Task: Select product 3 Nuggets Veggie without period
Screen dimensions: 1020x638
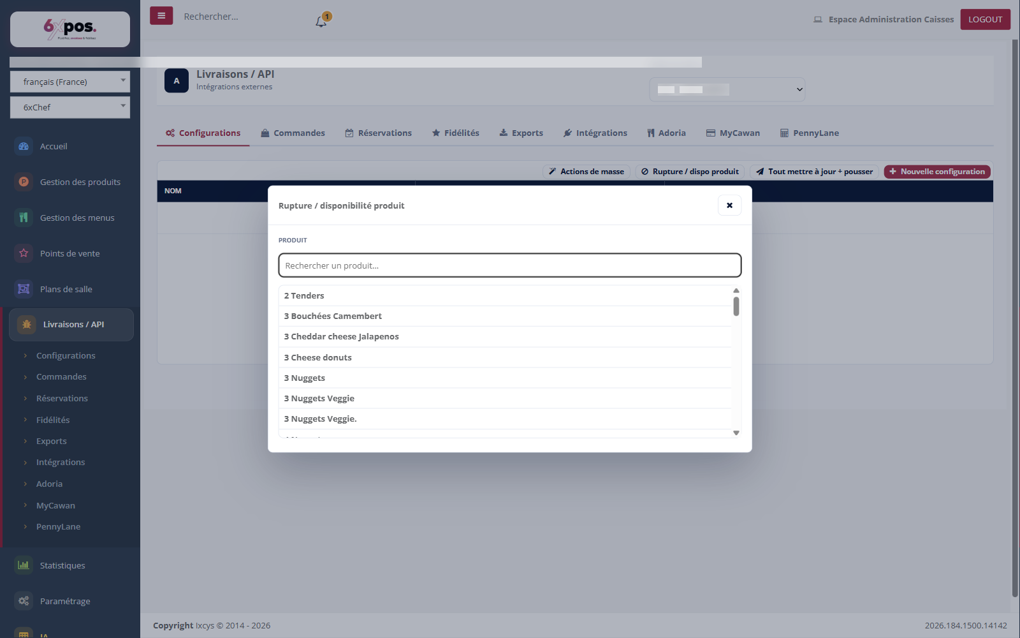Action: (505, 399)
